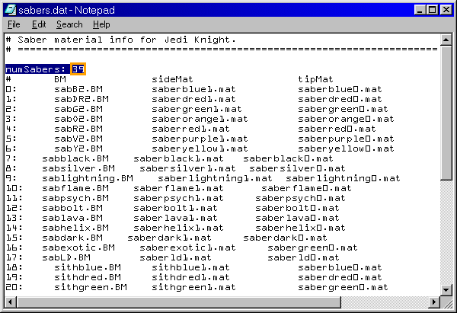Screen dimensions: 457x313
Task: Click sabdark.BM in row 15
Action: pyautogui.click(x=72, y=238)
